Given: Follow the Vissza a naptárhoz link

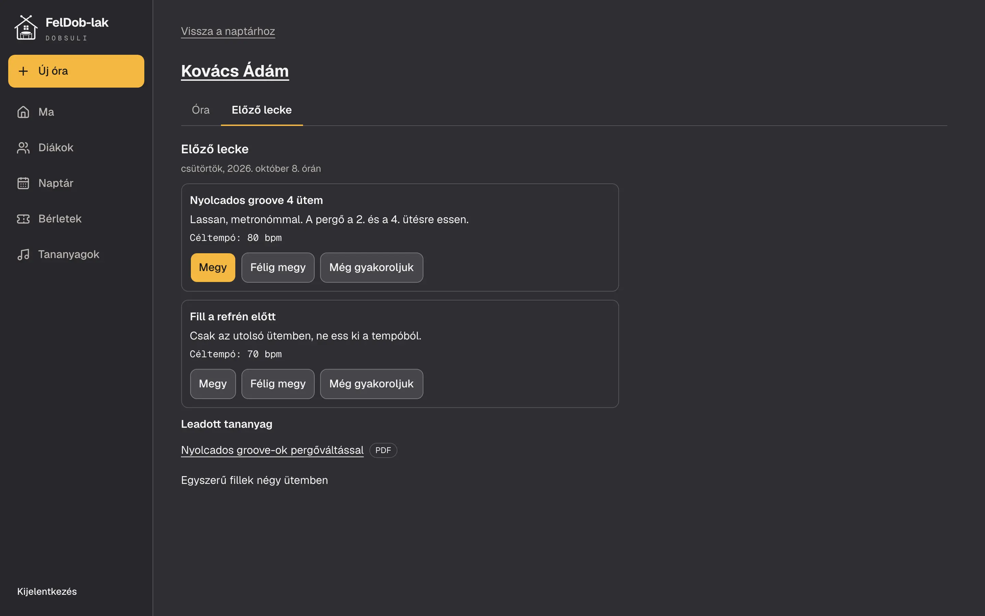Looking at the screenshot, I should pos(228,31).
